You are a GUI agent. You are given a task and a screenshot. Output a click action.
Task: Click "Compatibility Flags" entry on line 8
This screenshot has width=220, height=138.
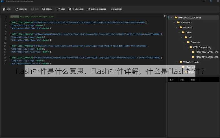pos(28,37)
